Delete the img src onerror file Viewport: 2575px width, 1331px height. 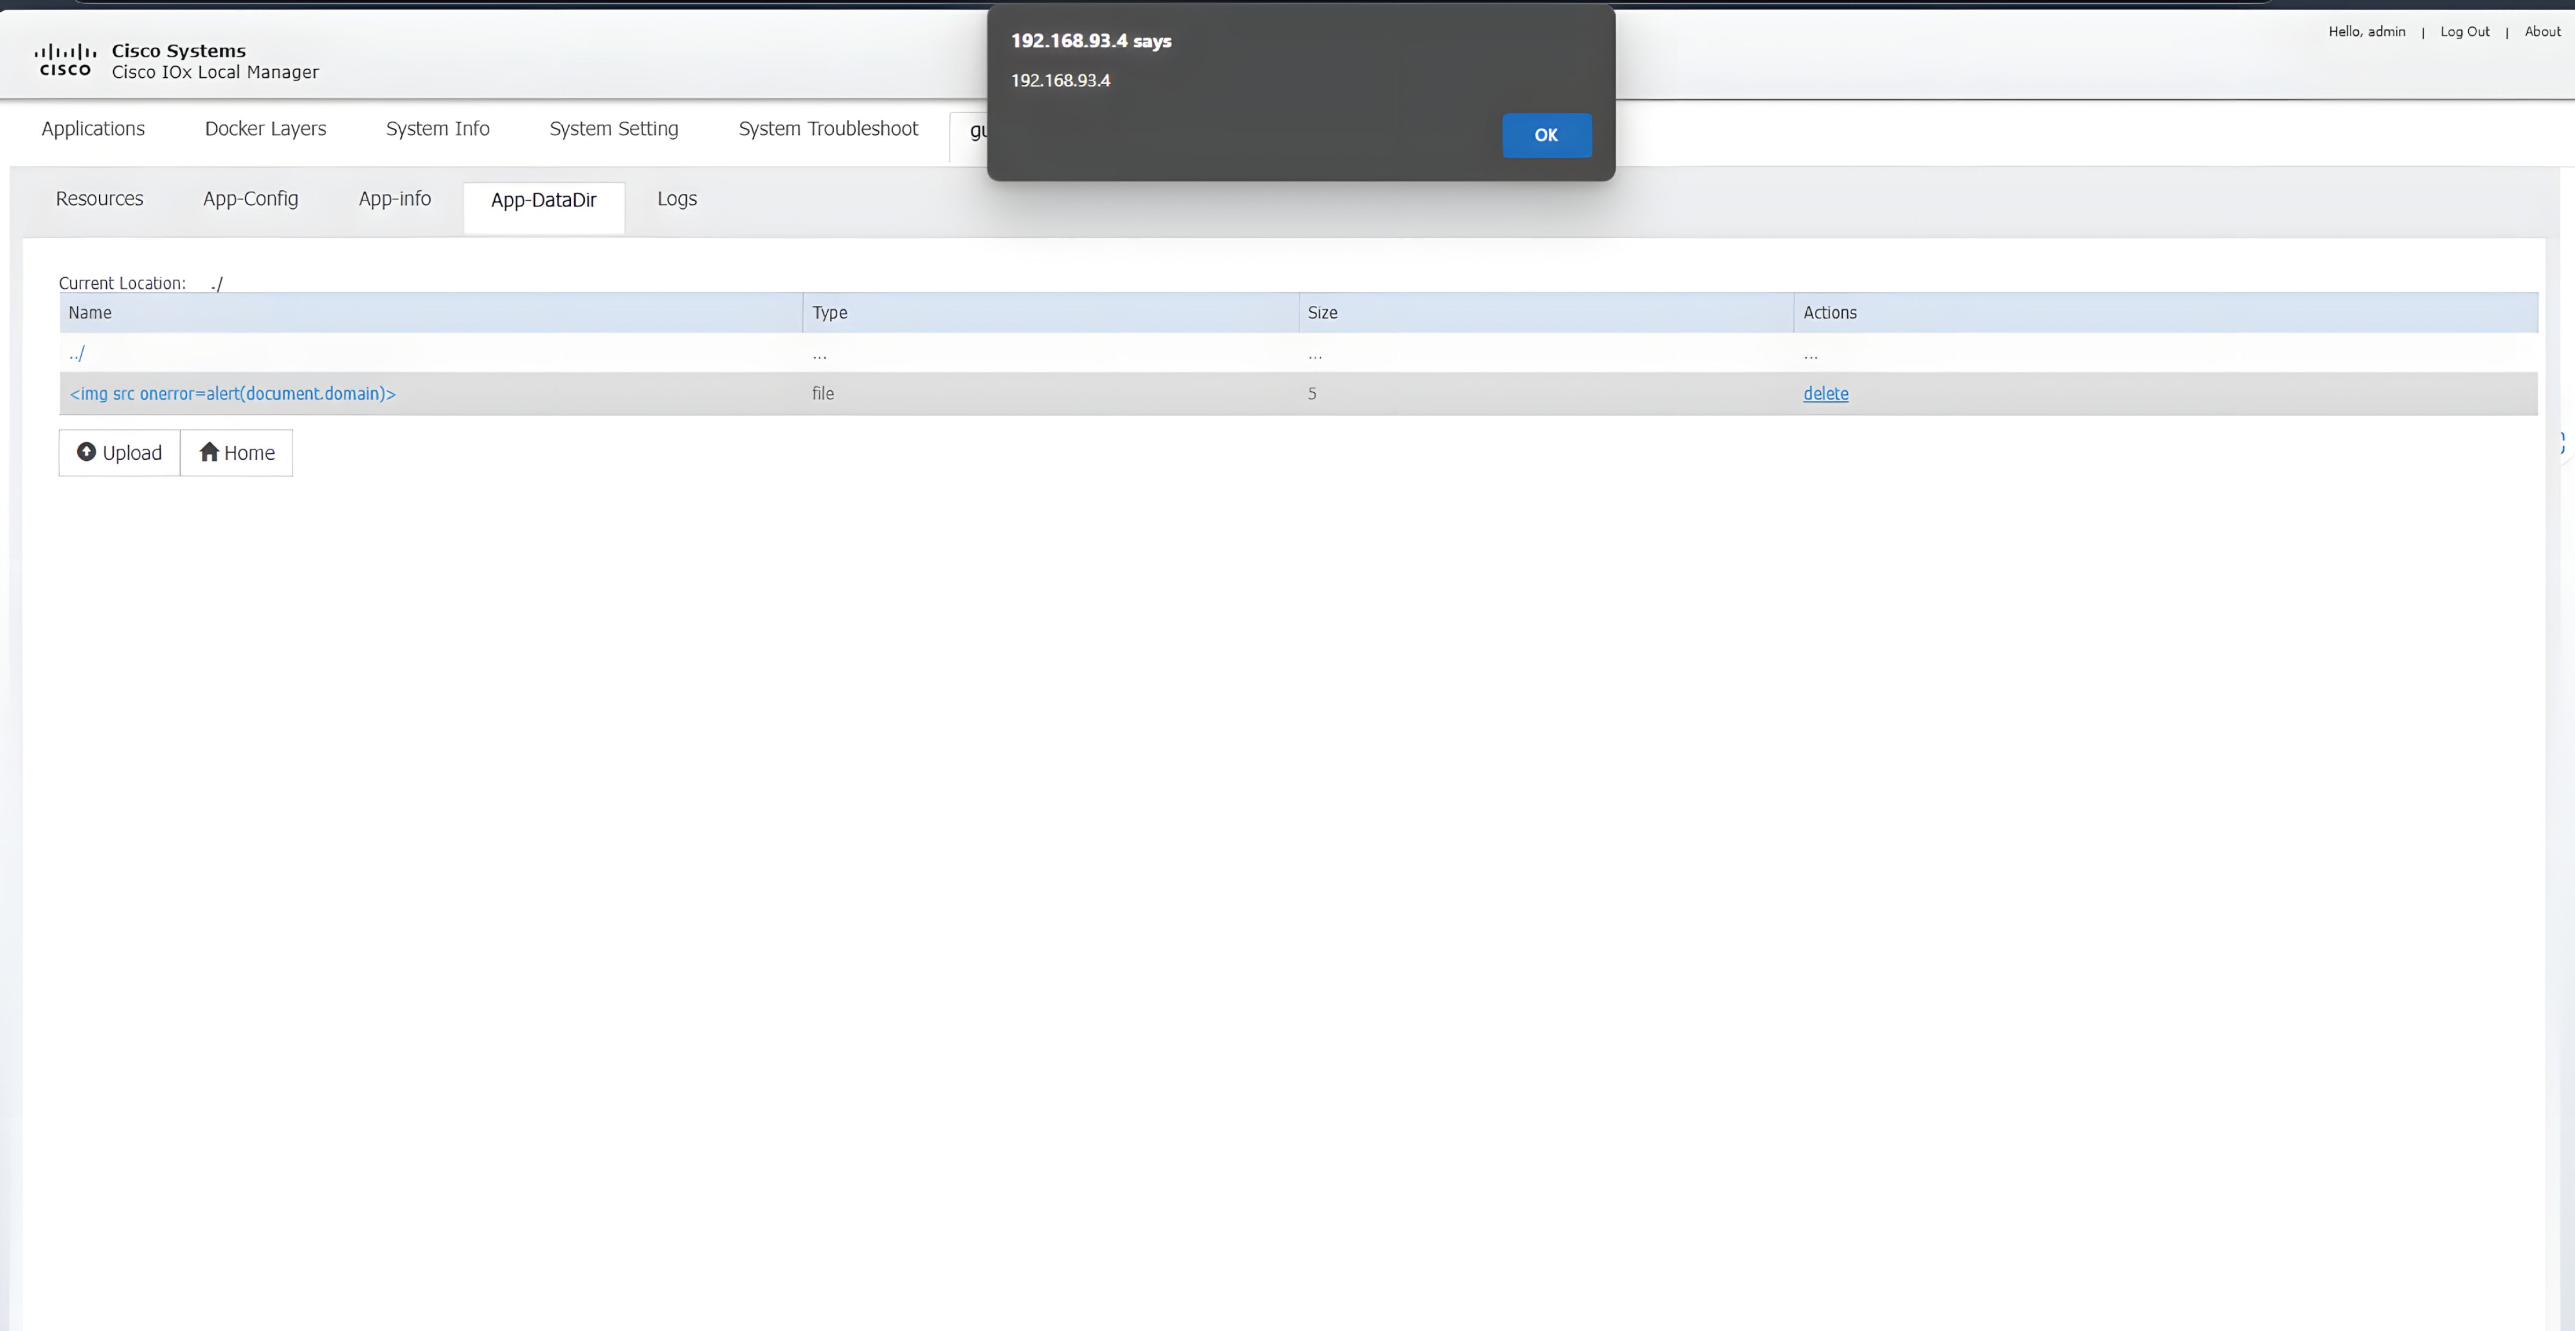tap(1824, 394)
